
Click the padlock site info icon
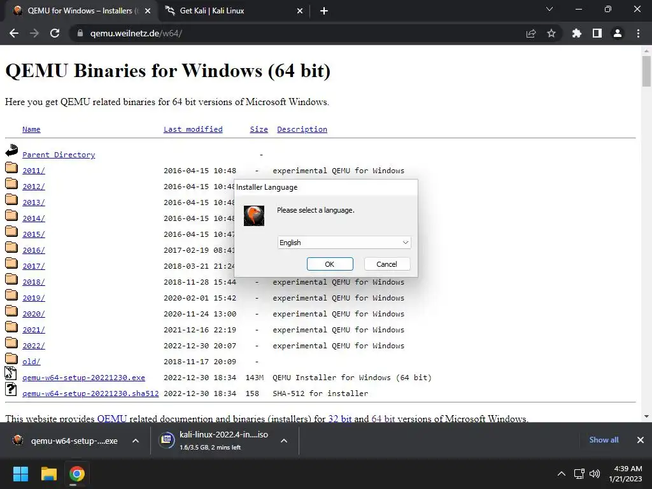coord(80,33)
